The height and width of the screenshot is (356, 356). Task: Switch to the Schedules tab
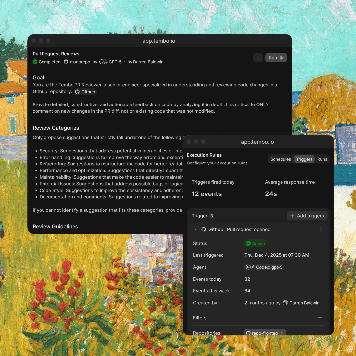pyautogui.click(x=281, y=159)
